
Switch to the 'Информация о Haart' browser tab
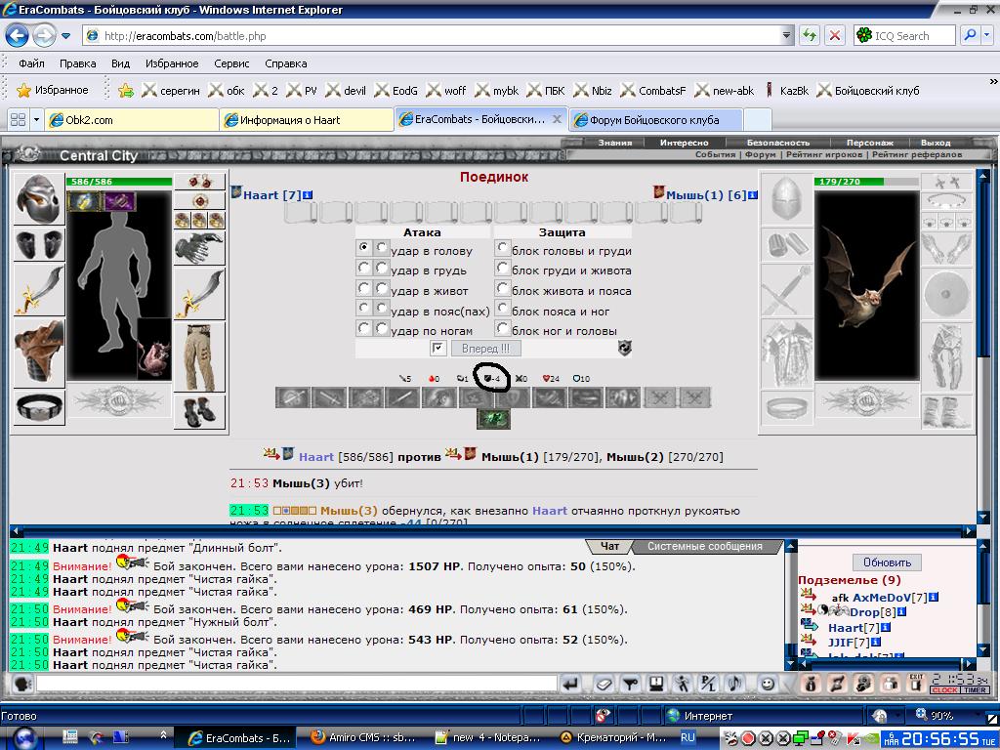(306, 119)
